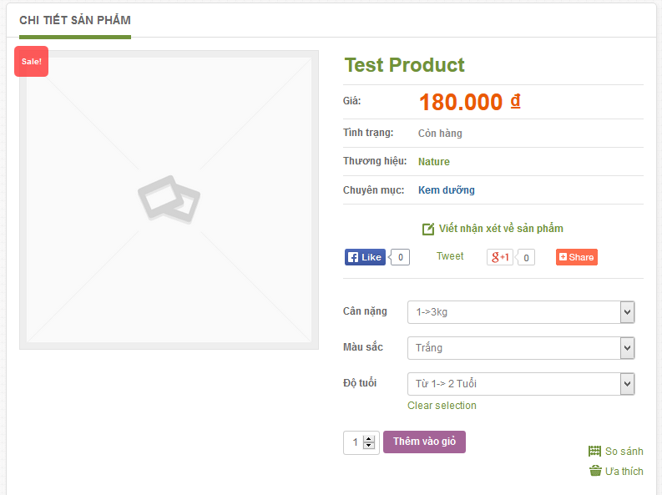Decrease quantity with the down arrow
Viewport: 662px width, 495px height.
tap(369, 446)
